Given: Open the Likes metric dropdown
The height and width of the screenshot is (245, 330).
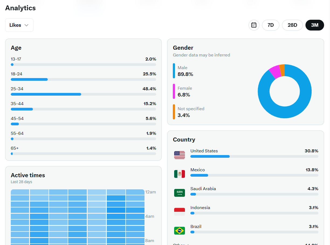Looking at the screenshot, I should pos(19,25).
